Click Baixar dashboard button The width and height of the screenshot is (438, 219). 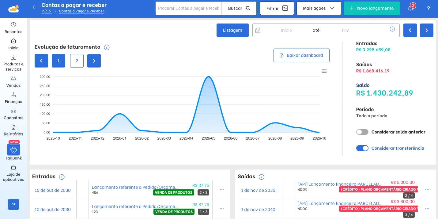tap(301, 55)
